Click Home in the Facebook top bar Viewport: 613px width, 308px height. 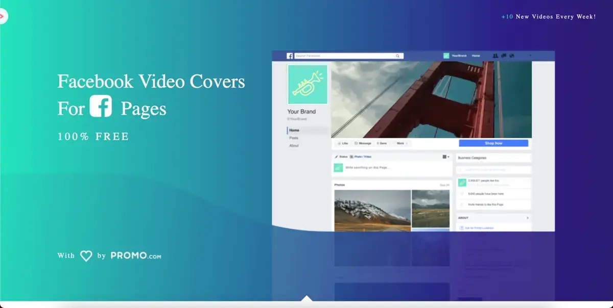(x=476, y=56)
